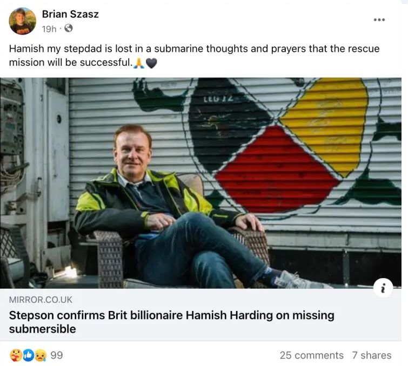Image resolution: width=408 pixels, height=366 pixels.
Task: Click the info icon on article image
Action: tap(383, 289)
